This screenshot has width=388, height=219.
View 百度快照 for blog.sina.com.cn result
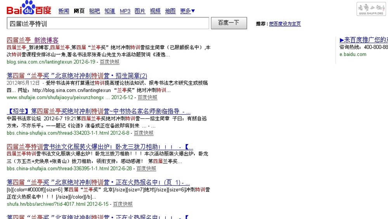[x=109, y=62]
